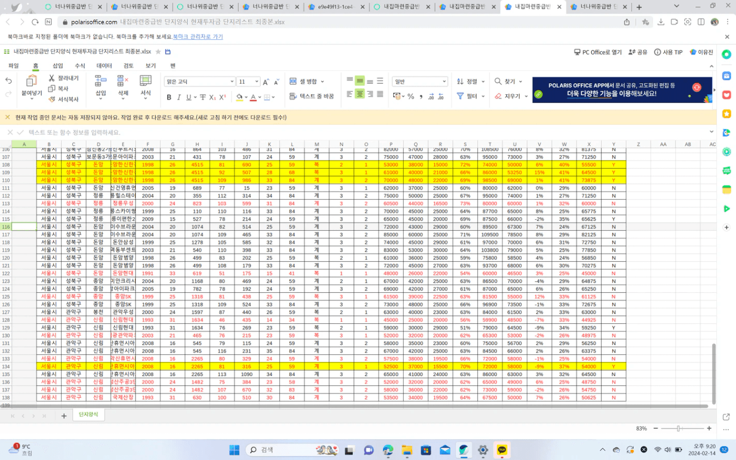
Task: Open 사용 TIP help
Action: coord(668,52)
